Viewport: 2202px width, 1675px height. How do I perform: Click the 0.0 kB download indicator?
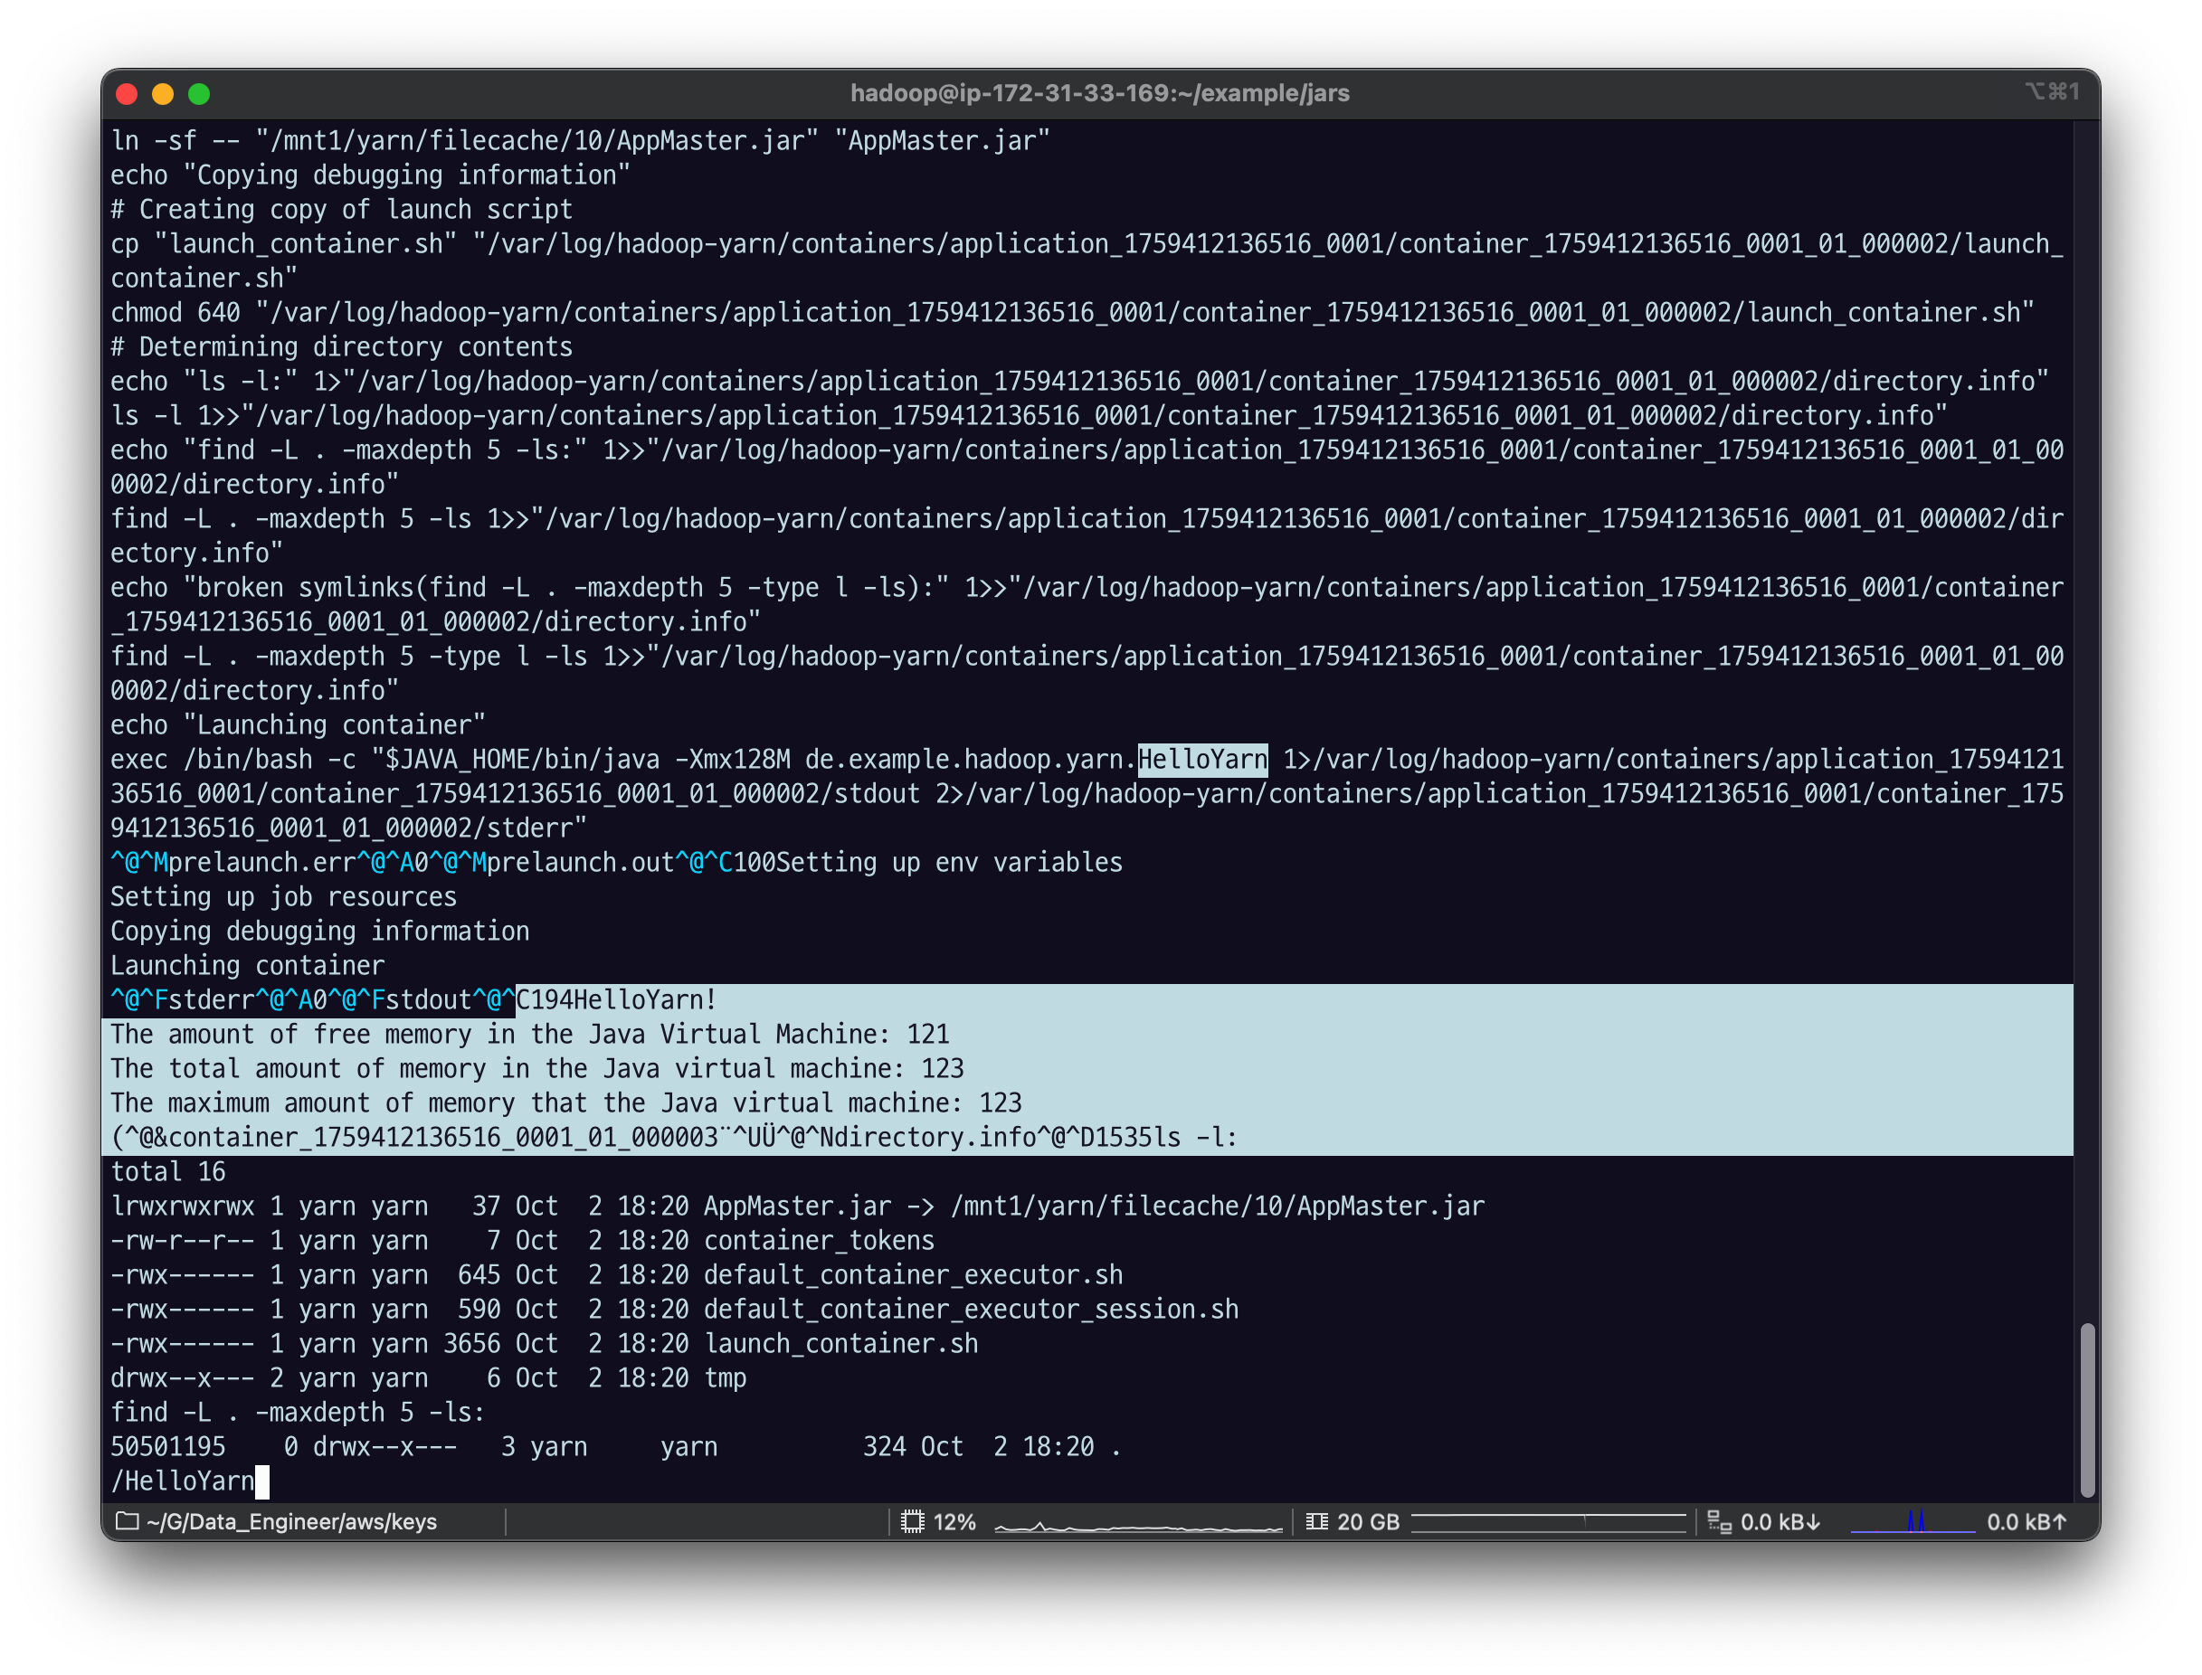click(x=1780, y=1521)
